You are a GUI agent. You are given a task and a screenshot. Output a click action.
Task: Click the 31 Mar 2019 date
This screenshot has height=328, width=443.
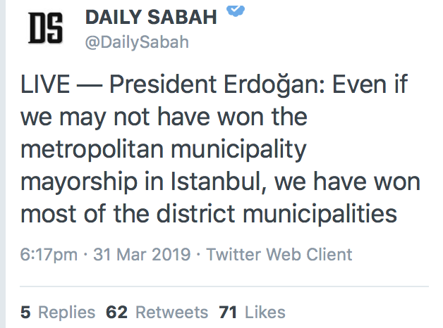(x=142, y=254)
